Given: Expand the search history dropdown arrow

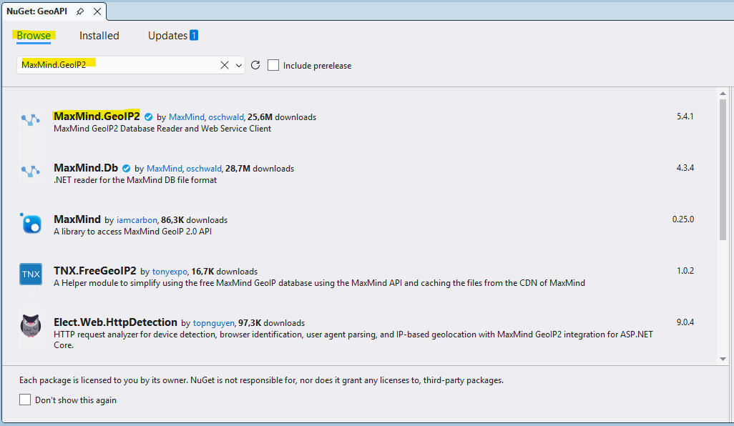Looking at the screenshot, I should coord(239,65).
